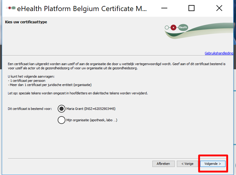236x175 pixels.
Task: Click the 'Kies uw certificaattype' heading
Action: pos(26,22)
